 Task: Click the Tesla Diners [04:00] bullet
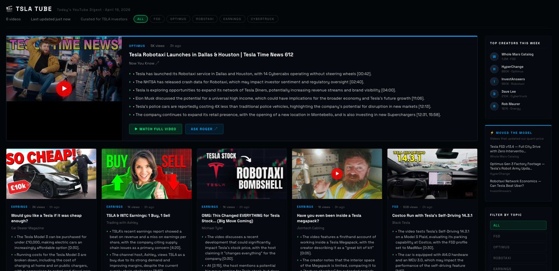[x=262, y=90]
